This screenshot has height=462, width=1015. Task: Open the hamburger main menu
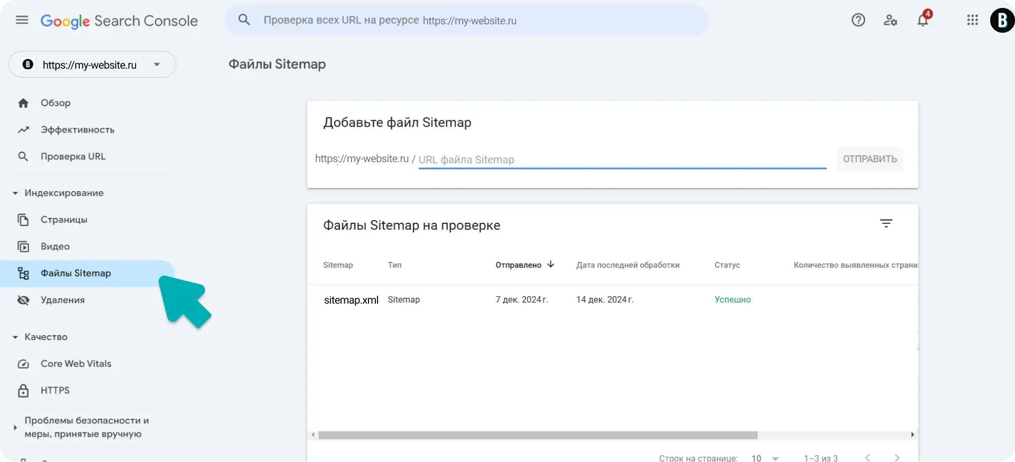pyautogui.click(x=22, y=20)
